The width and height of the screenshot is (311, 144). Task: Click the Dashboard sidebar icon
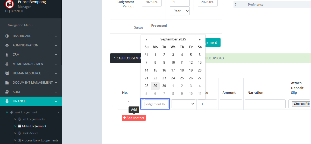click(x=7, y=36)
